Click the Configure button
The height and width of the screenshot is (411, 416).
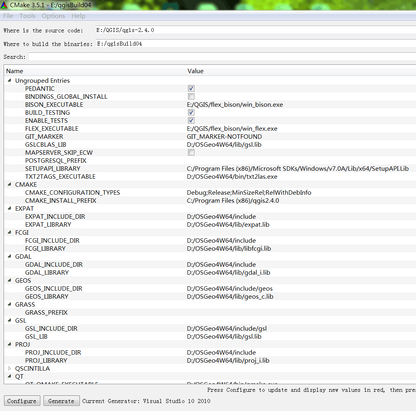(x=22, y=401)
